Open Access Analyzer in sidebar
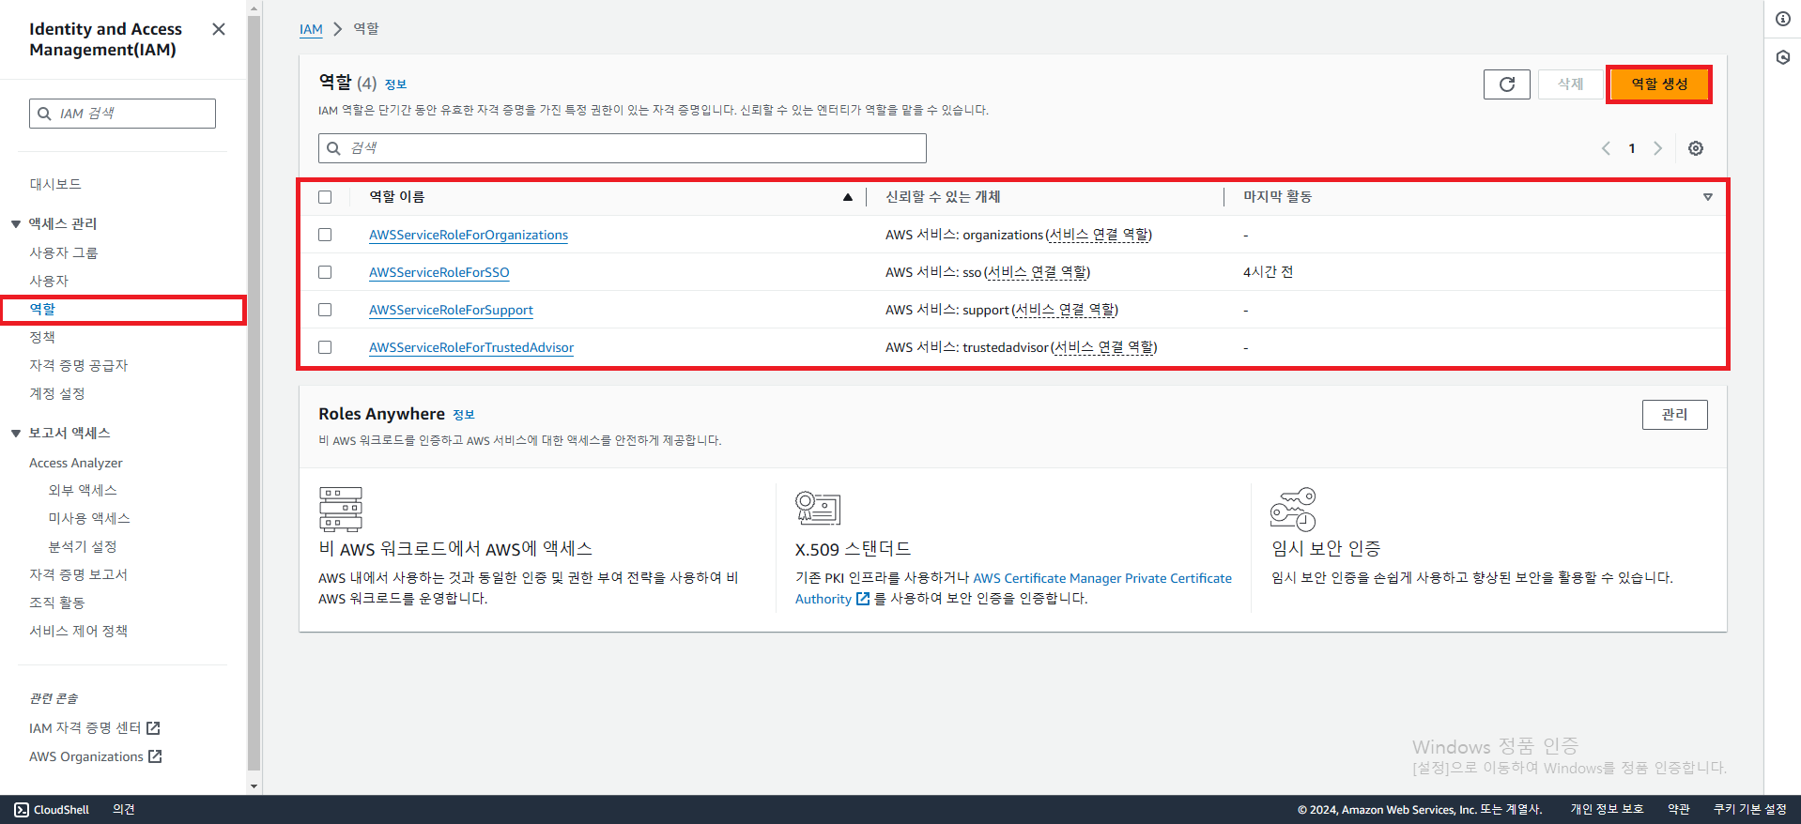This screenshot has height=824, width=1801. (x=75, y=463)
